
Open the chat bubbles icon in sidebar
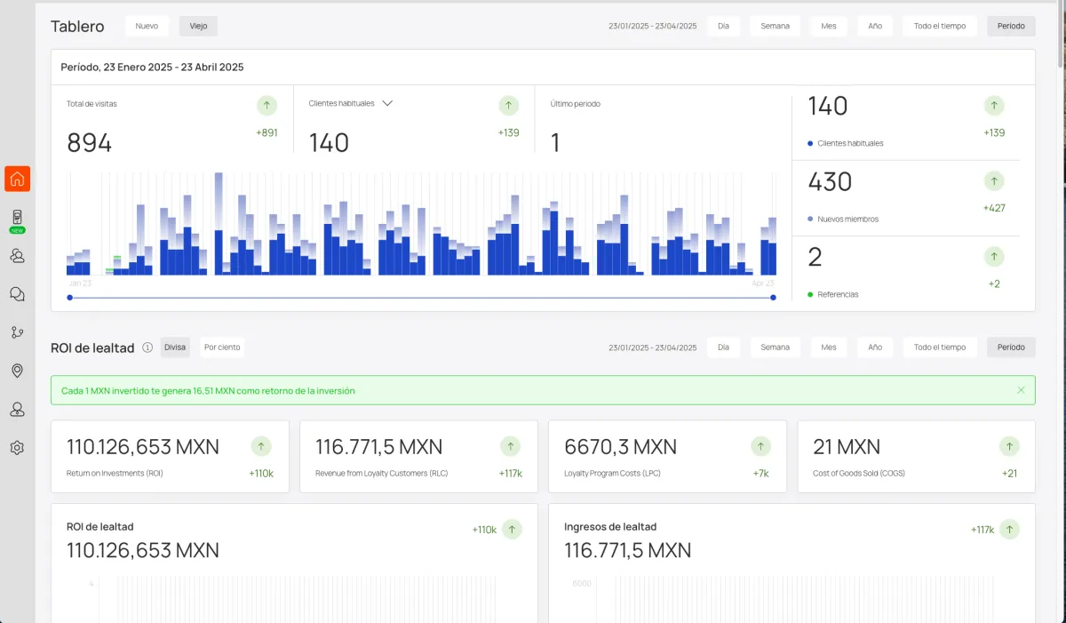tap(17, 294)
